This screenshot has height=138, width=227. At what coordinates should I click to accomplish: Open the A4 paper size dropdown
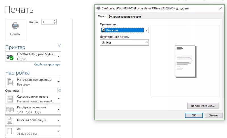[x=33, y=131]
